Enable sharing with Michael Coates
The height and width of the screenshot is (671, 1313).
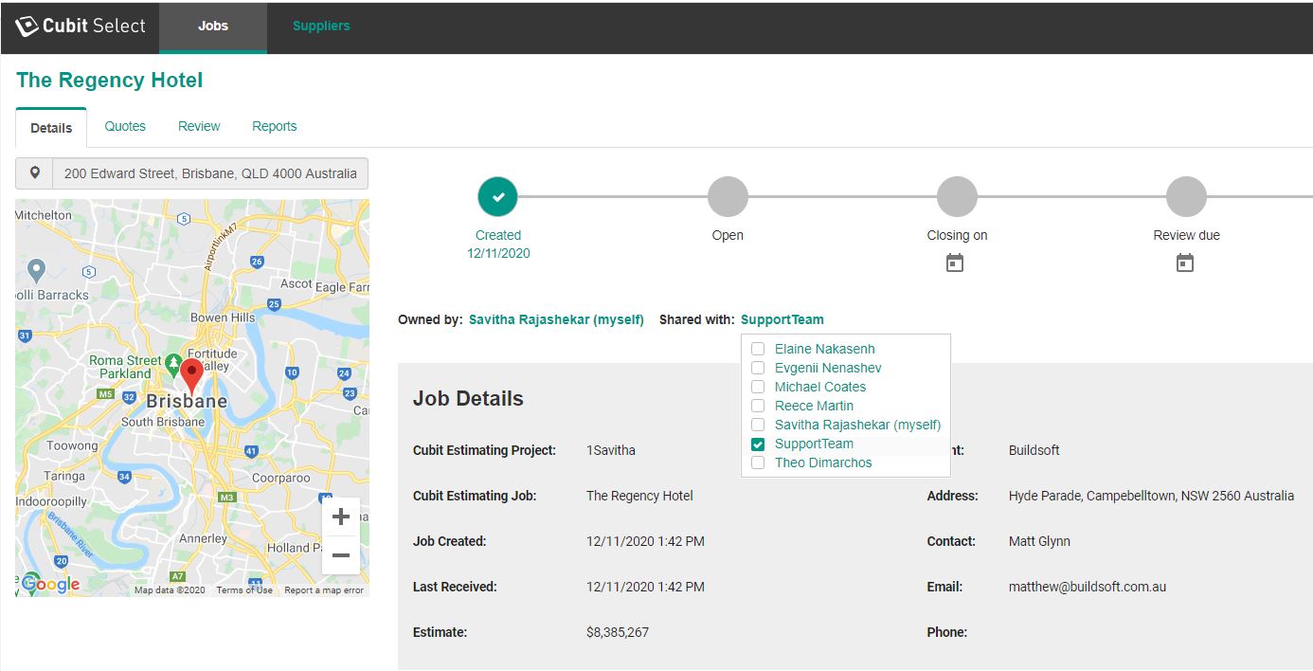pyautogui.click(x=758, y=387)
